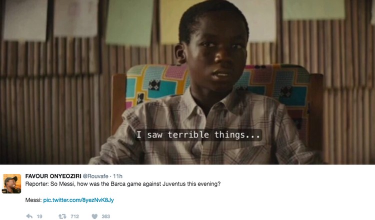
Task: View the 363 likes count
Action: tap(105, 216)
